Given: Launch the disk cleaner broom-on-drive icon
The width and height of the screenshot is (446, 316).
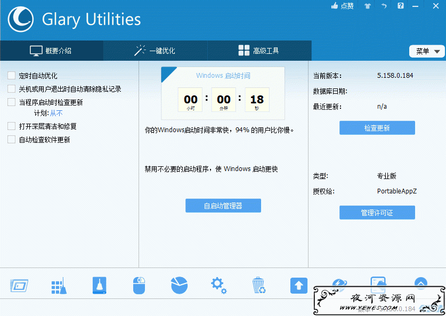Looking at the screenshot, I should [99, 285].
